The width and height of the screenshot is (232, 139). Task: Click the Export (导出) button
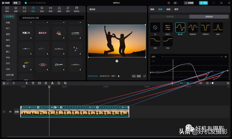pyautogui.click(x=203, y=3)
